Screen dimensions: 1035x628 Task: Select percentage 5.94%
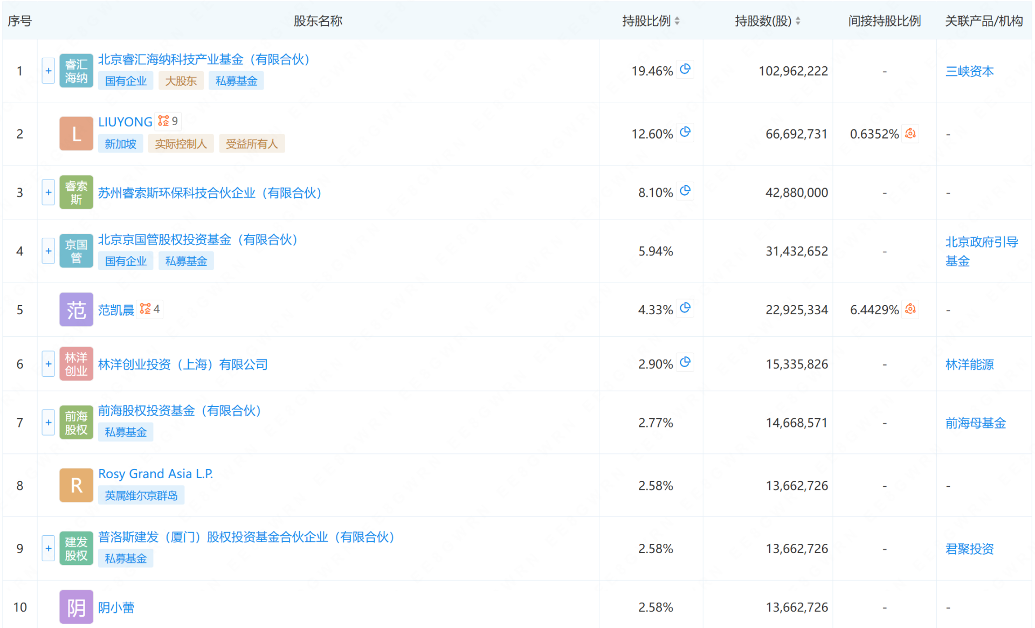655,251
